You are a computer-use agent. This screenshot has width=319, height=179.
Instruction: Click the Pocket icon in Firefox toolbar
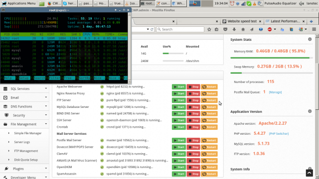coord(225,29)
